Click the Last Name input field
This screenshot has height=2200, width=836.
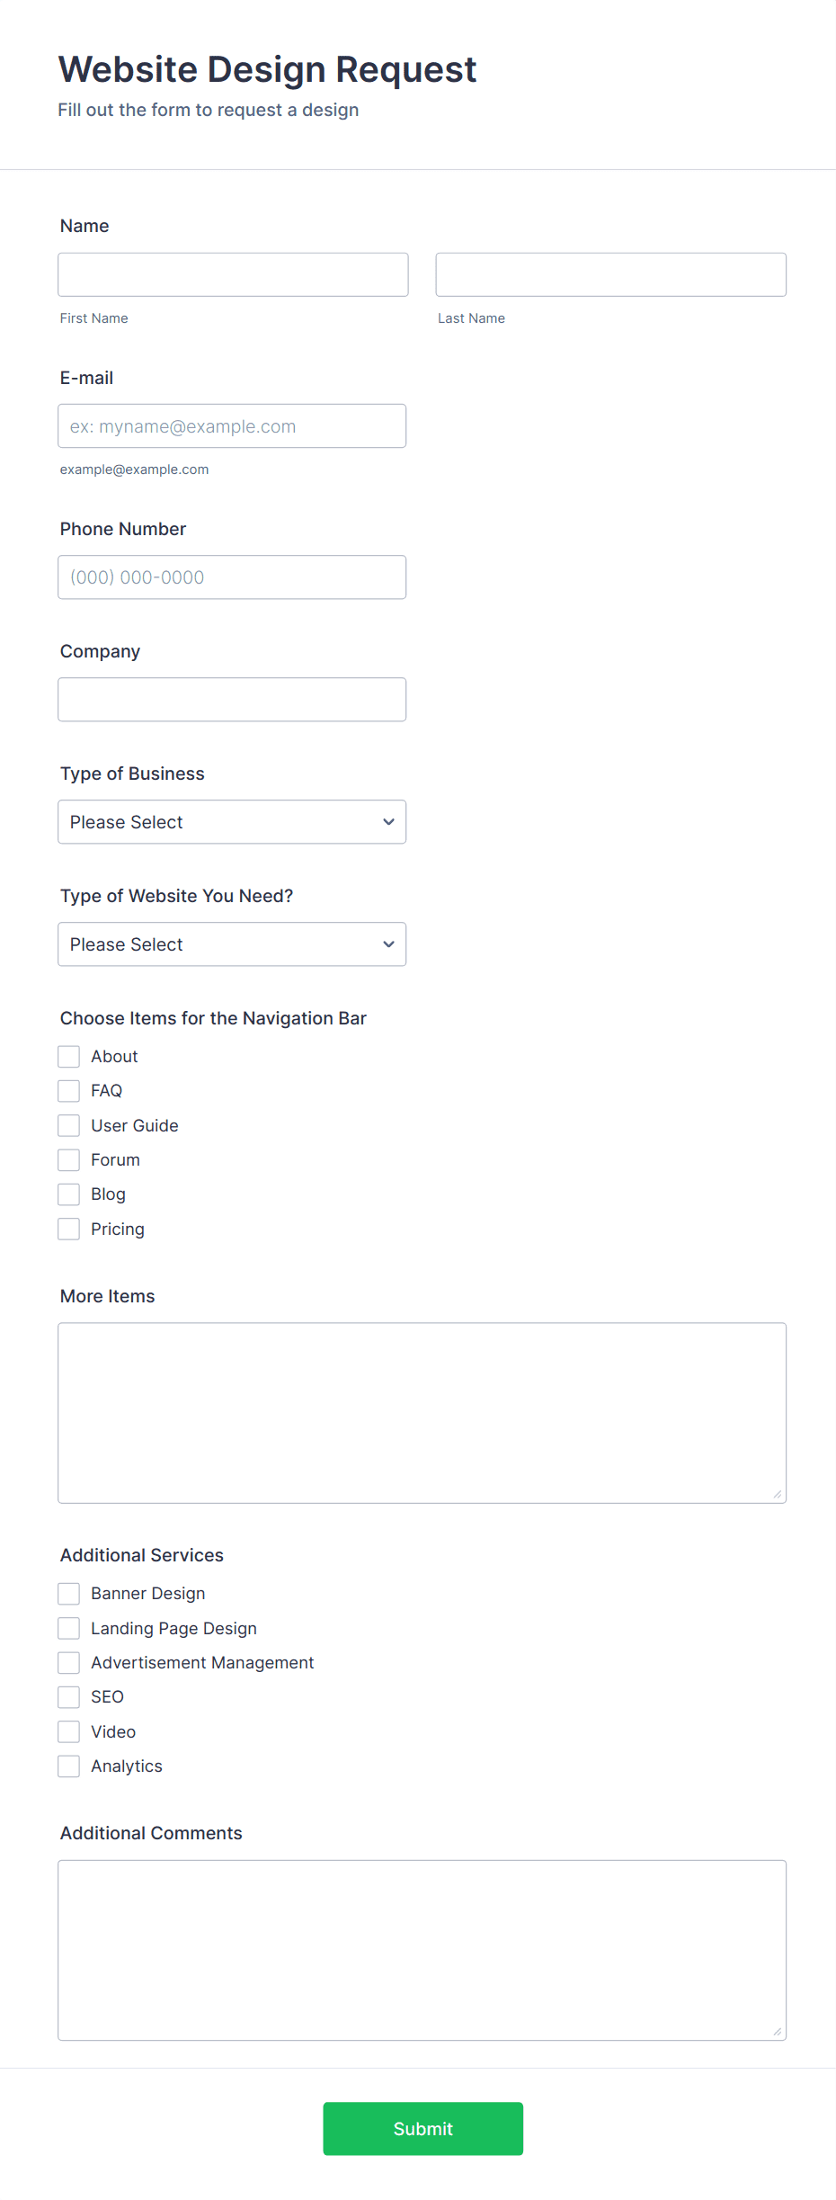tap(610, 273)
